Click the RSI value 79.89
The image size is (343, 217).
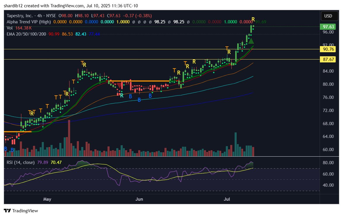(x=43, y=162)
